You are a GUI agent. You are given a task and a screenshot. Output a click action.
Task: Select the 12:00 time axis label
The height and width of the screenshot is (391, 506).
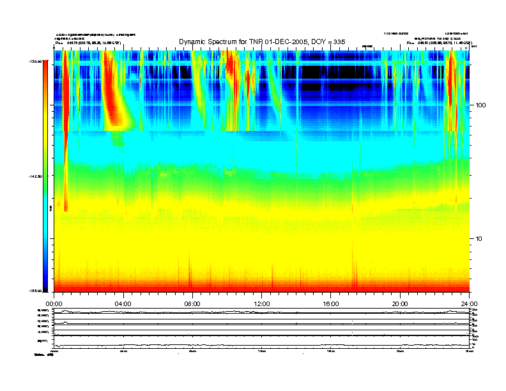coord(262,303)
